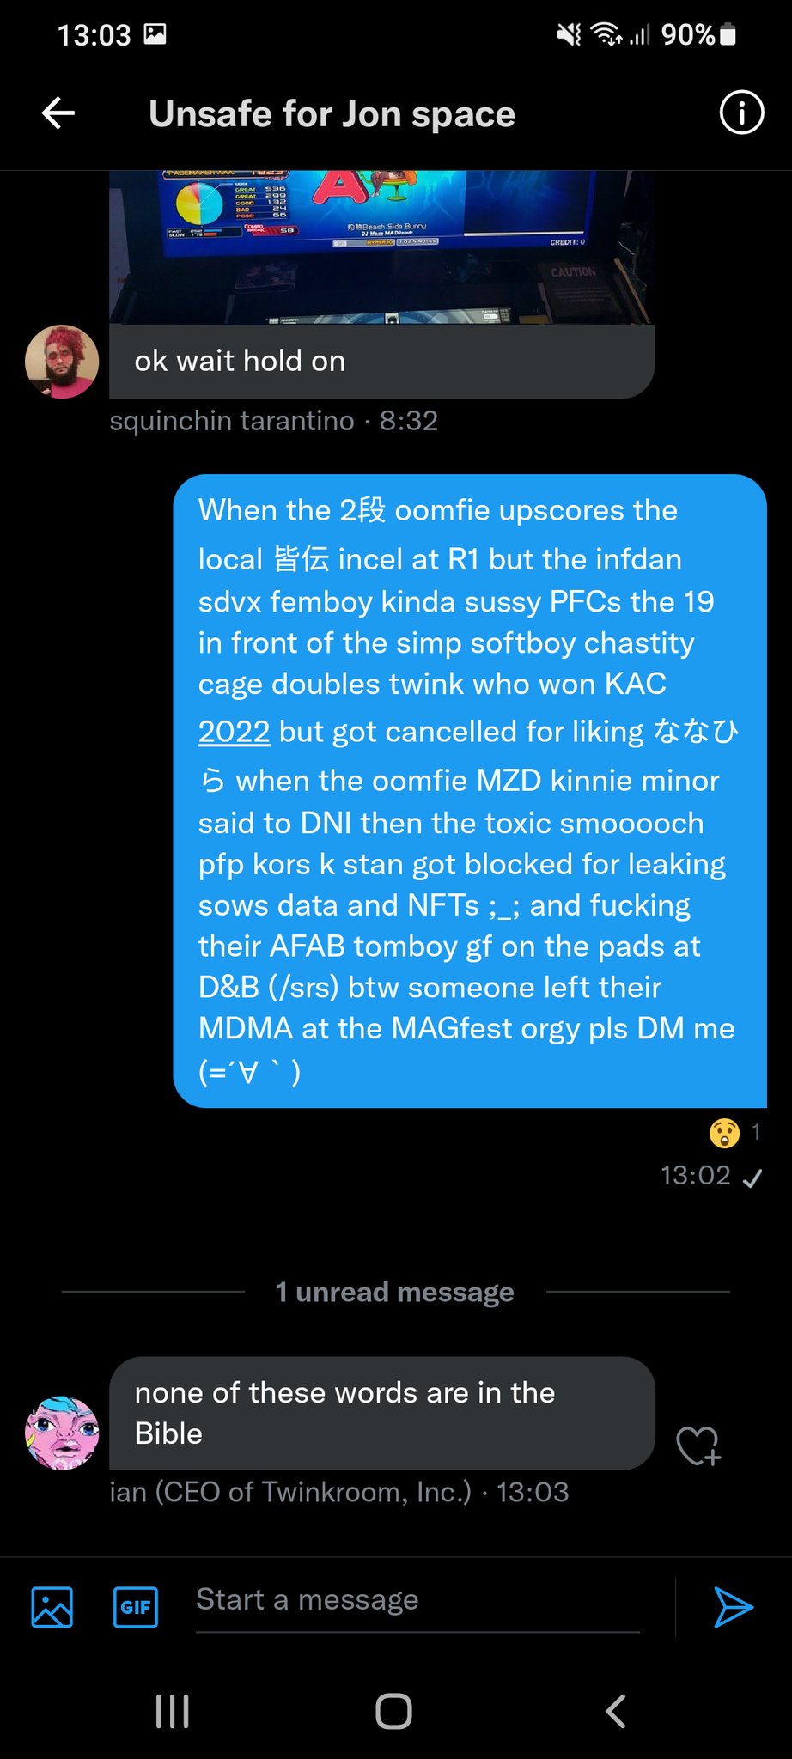The height and width of the screenshot is (1759, 792).
Task: Tap the surprised emoji reaction
Action: pos(724,1133)
